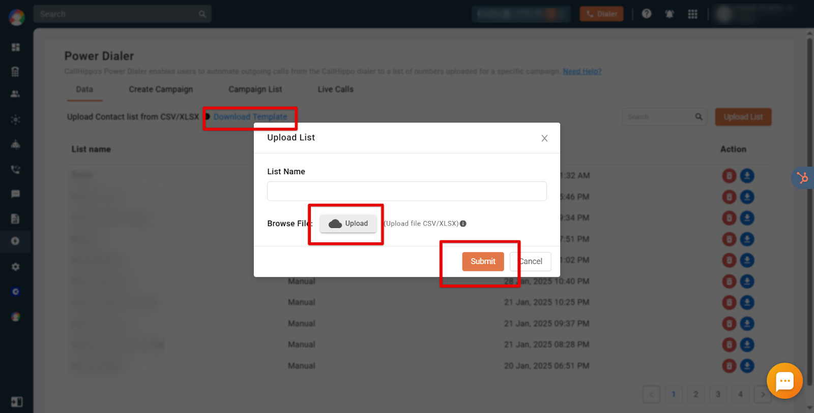The height and width of the screenshot is (413, 814).
Task: Open the apps grid icon in header
Action: pyautogui.click(x=692, y=14)
